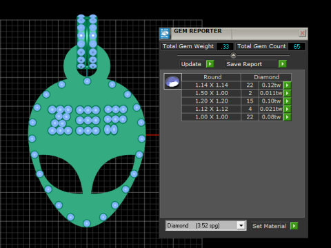Click the 0.08tw weight cell
331x248 pixels.
(x=271, y=117)
